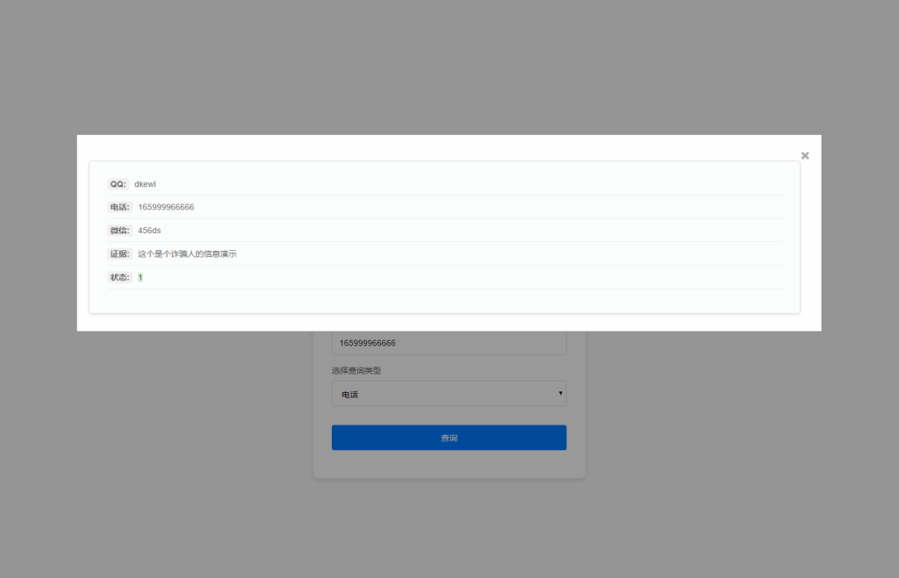The width and height of the screenshot is (899, 578).
Task: Close the result popup with the X
Action: (804, 156)
